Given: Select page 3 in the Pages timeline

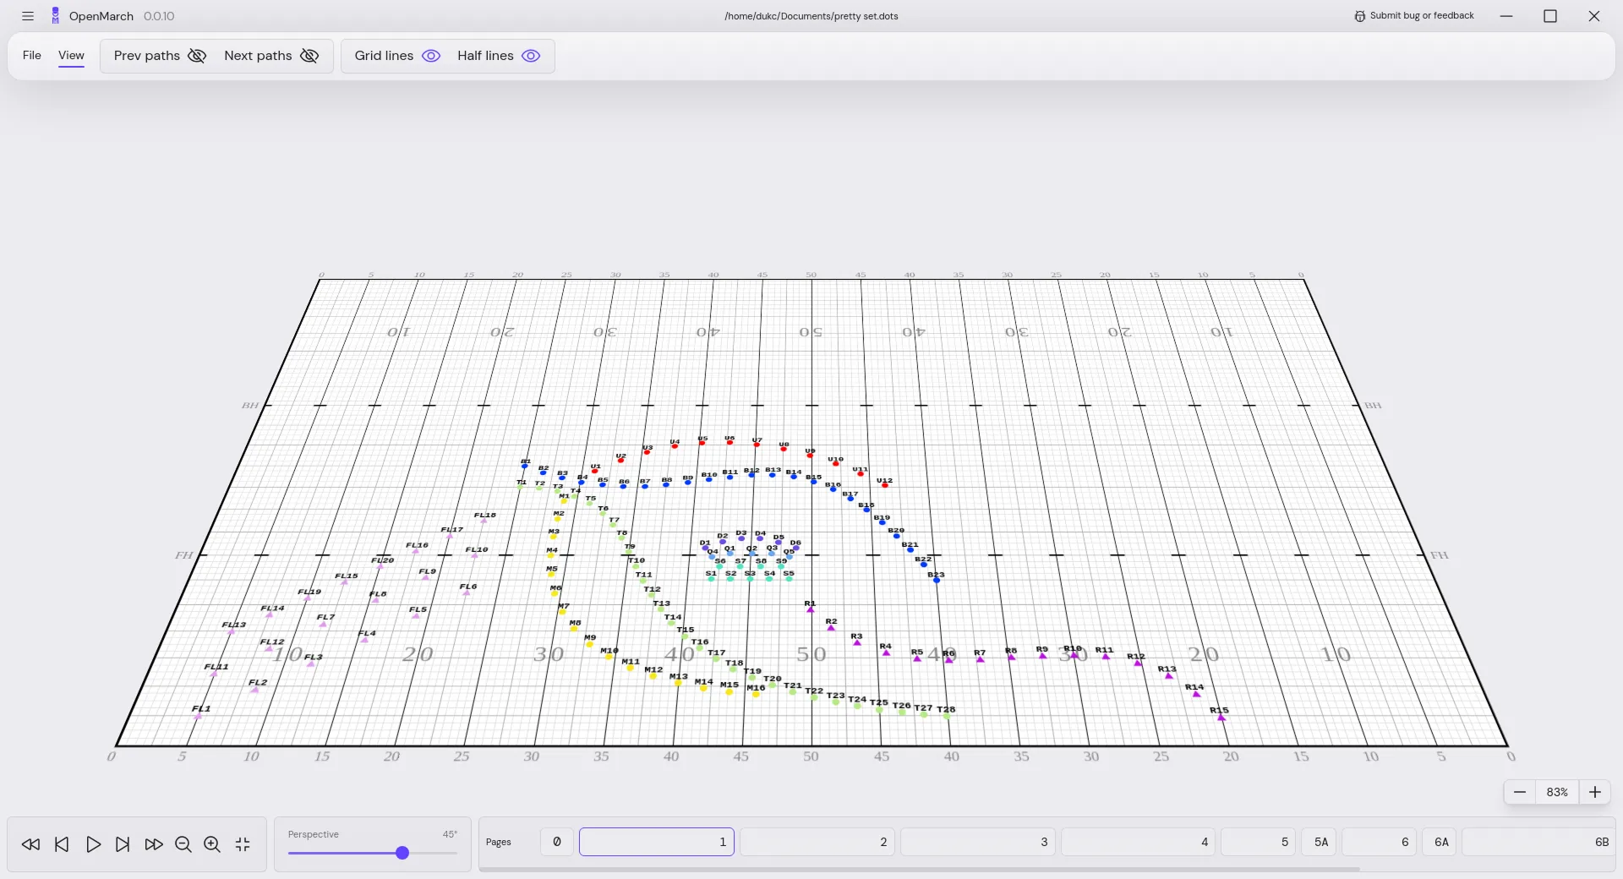Looking at the screenshot, I should click(977, 842).
